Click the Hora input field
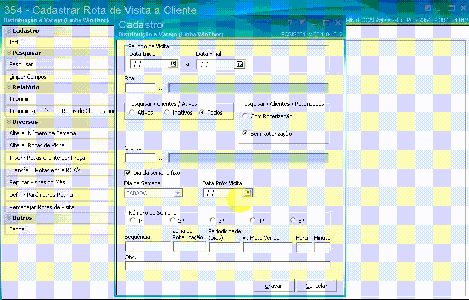 [x=304, y=247]
